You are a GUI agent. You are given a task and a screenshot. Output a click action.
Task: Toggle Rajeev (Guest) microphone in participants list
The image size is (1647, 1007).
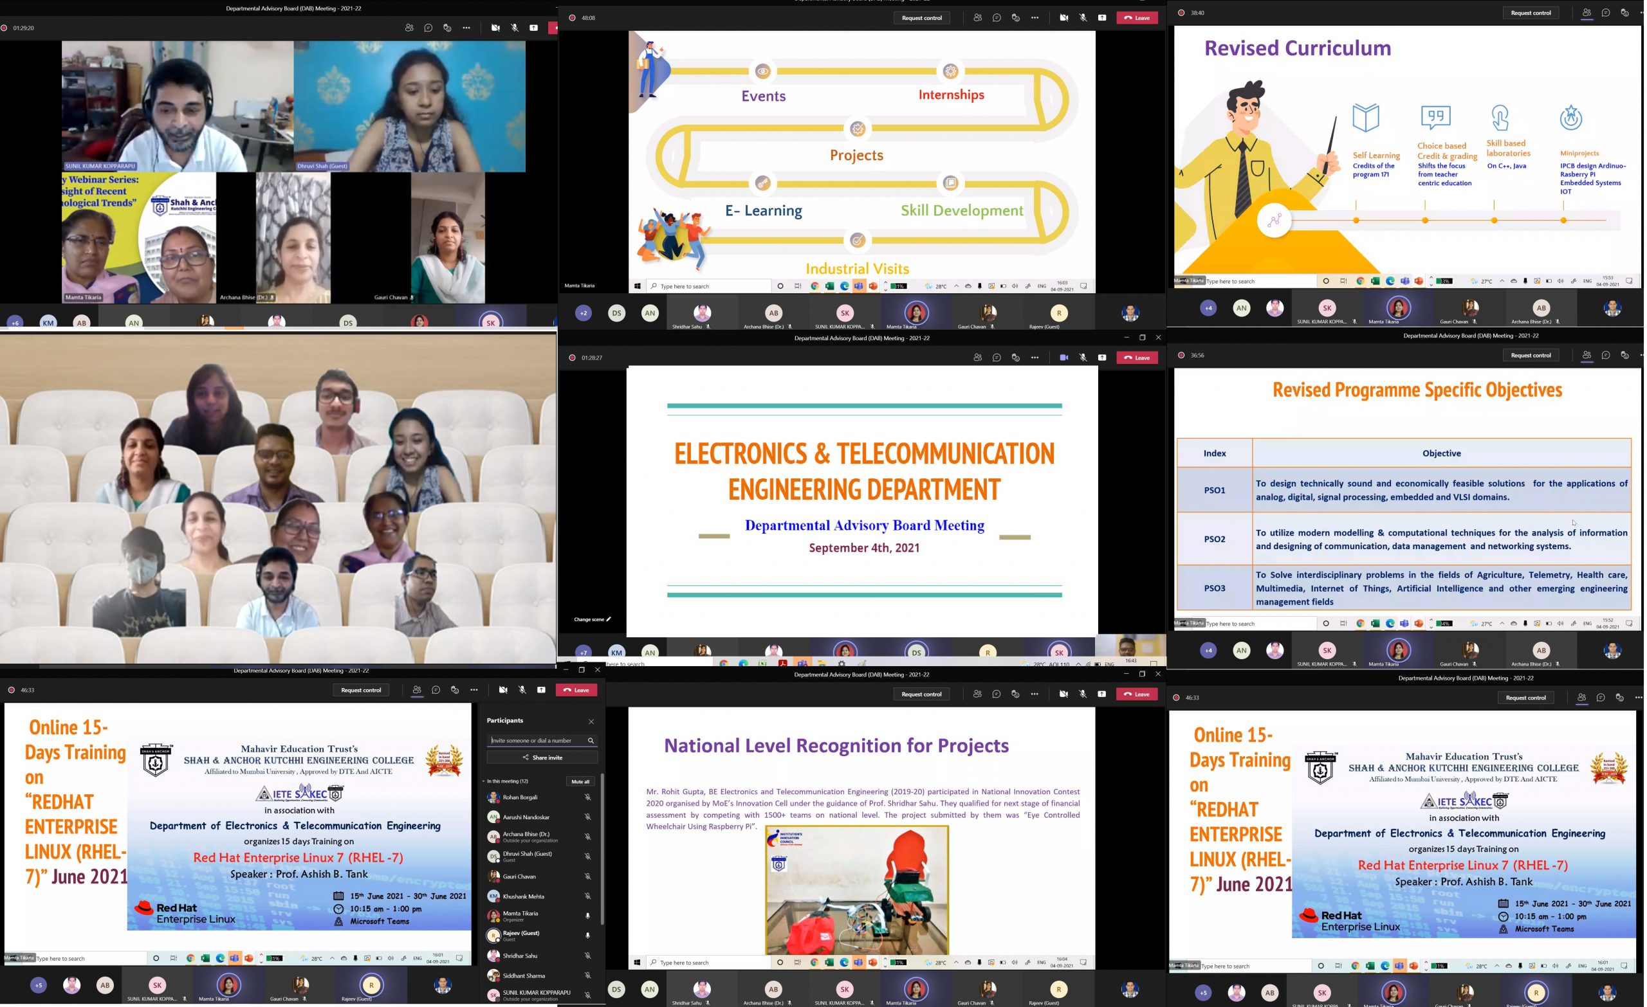(587, 936)
